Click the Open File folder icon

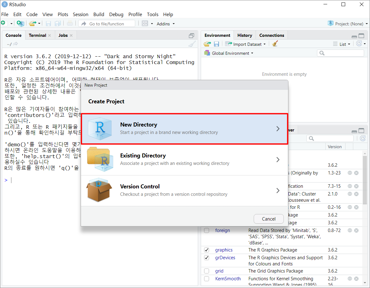[33, 23]
